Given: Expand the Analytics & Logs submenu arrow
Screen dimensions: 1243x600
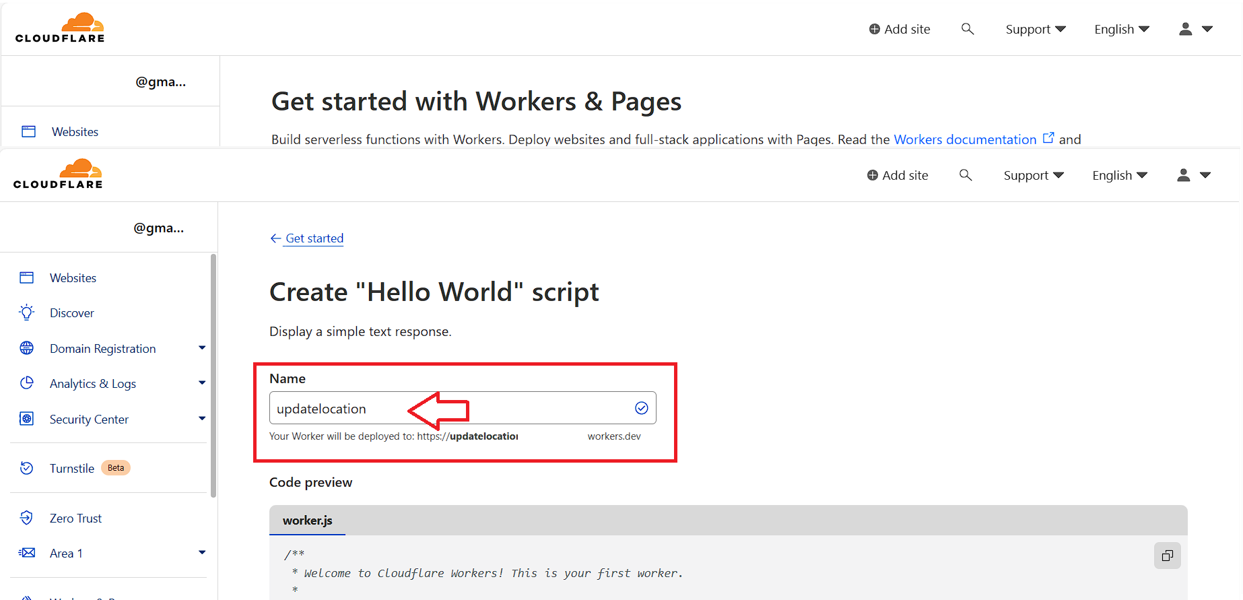Looking at the screenshot, I should (202, 383).
